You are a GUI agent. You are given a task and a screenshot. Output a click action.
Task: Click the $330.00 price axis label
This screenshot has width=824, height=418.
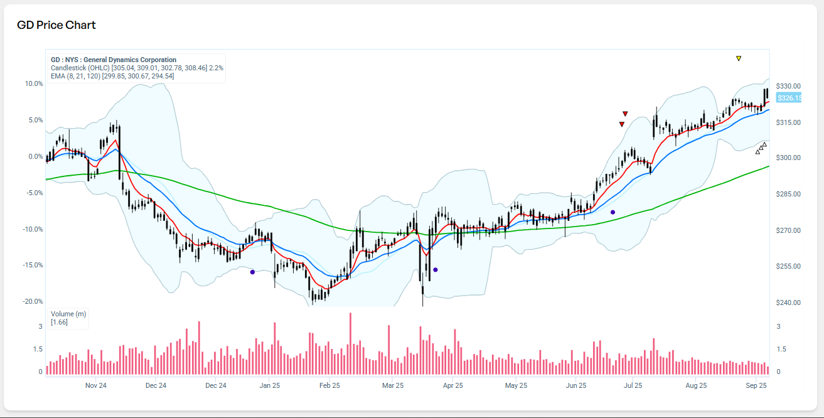[788, 86]
